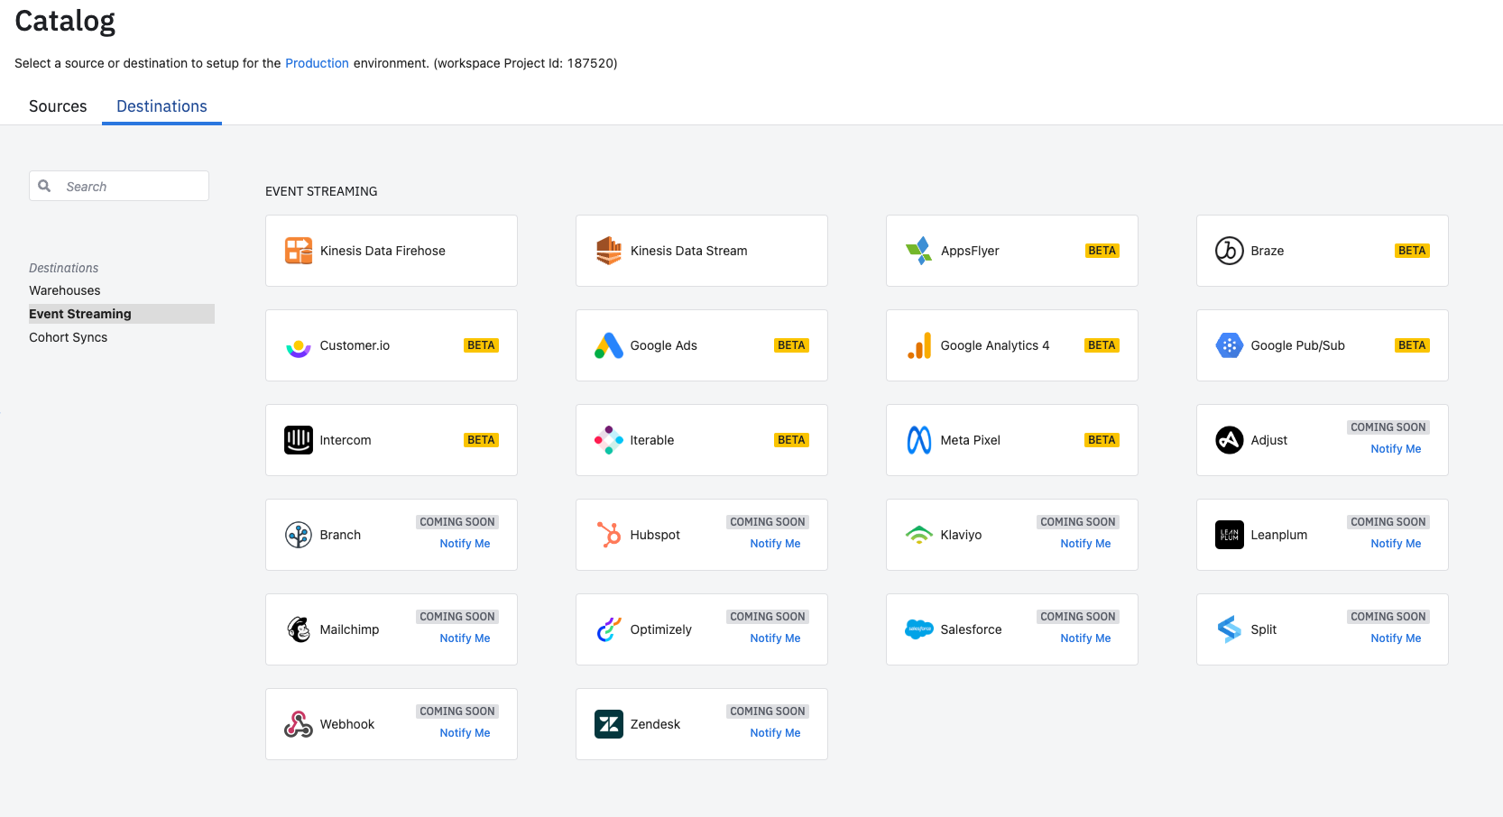Click Notify Me for Optimizely

[775, 638]
